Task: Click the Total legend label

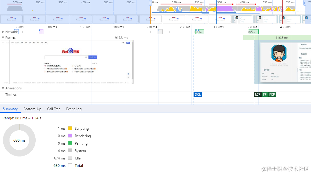Action: point(79,165)
